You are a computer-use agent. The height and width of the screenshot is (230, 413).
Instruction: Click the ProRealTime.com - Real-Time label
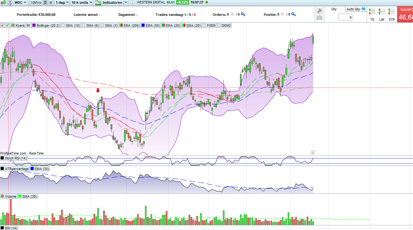(x=22, y=153)
